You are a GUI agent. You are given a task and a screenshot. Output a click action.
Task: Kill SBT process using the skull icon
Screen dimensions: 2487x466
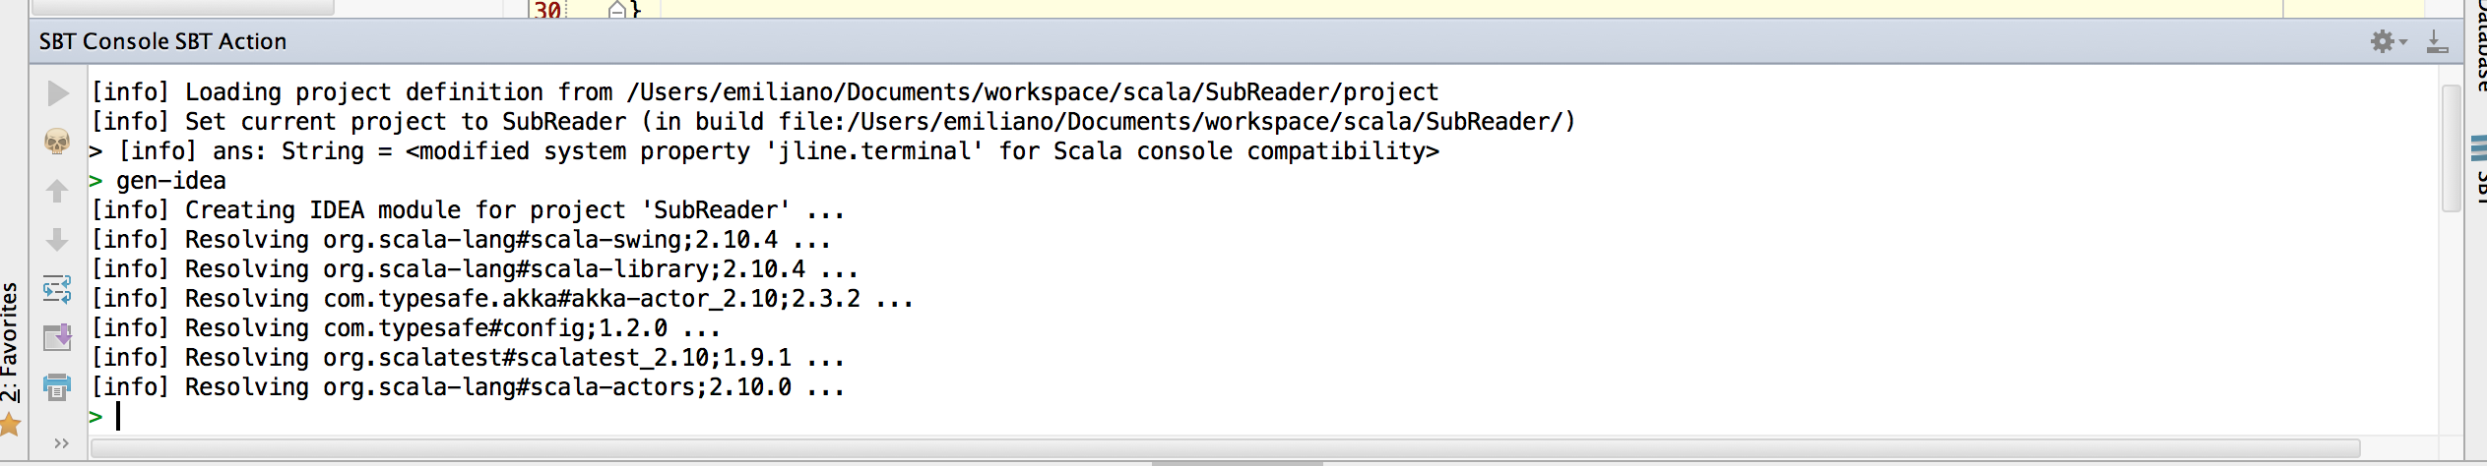[x=57, y=142]
